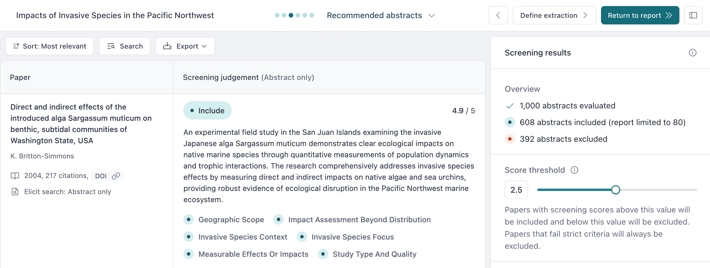
Task: Select the Geographic Scope criterion dot
Action: pyautogui.click(x=189, y=219)
